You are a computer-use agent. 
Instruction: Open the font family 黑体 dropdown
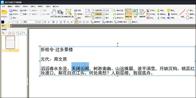tap(35, 22)
